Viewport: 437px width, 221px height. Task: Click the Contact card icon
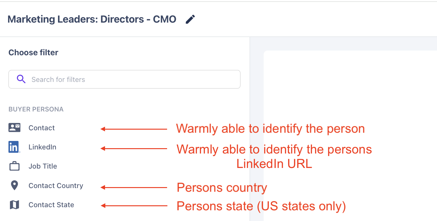tap(14, 128)
